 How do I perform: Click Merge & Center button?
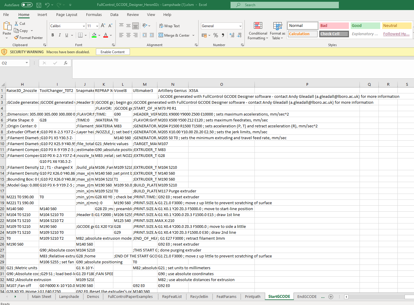pyautogui.click(x=174, y=35)
